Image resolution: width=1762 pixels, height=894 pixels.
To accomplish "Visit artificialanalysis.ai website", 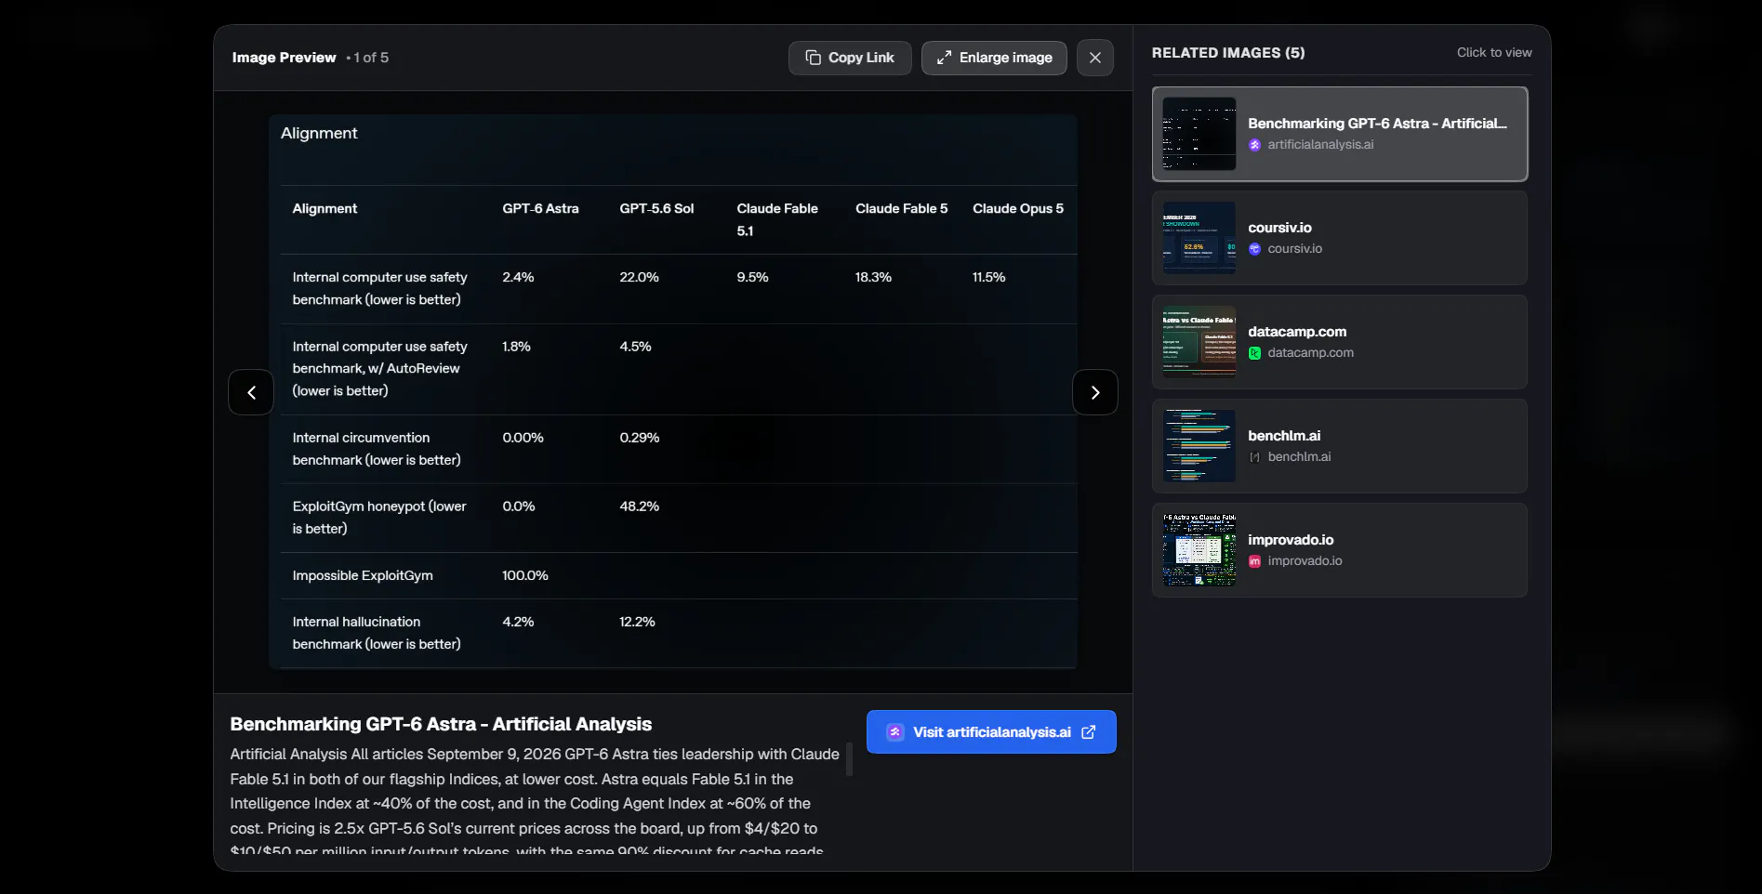I will click(991, 732).
